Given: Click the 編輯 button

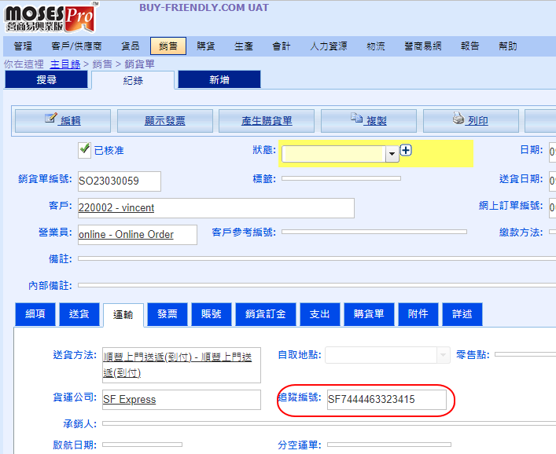Looking at the screenshot, I should [x=63, y=121].
